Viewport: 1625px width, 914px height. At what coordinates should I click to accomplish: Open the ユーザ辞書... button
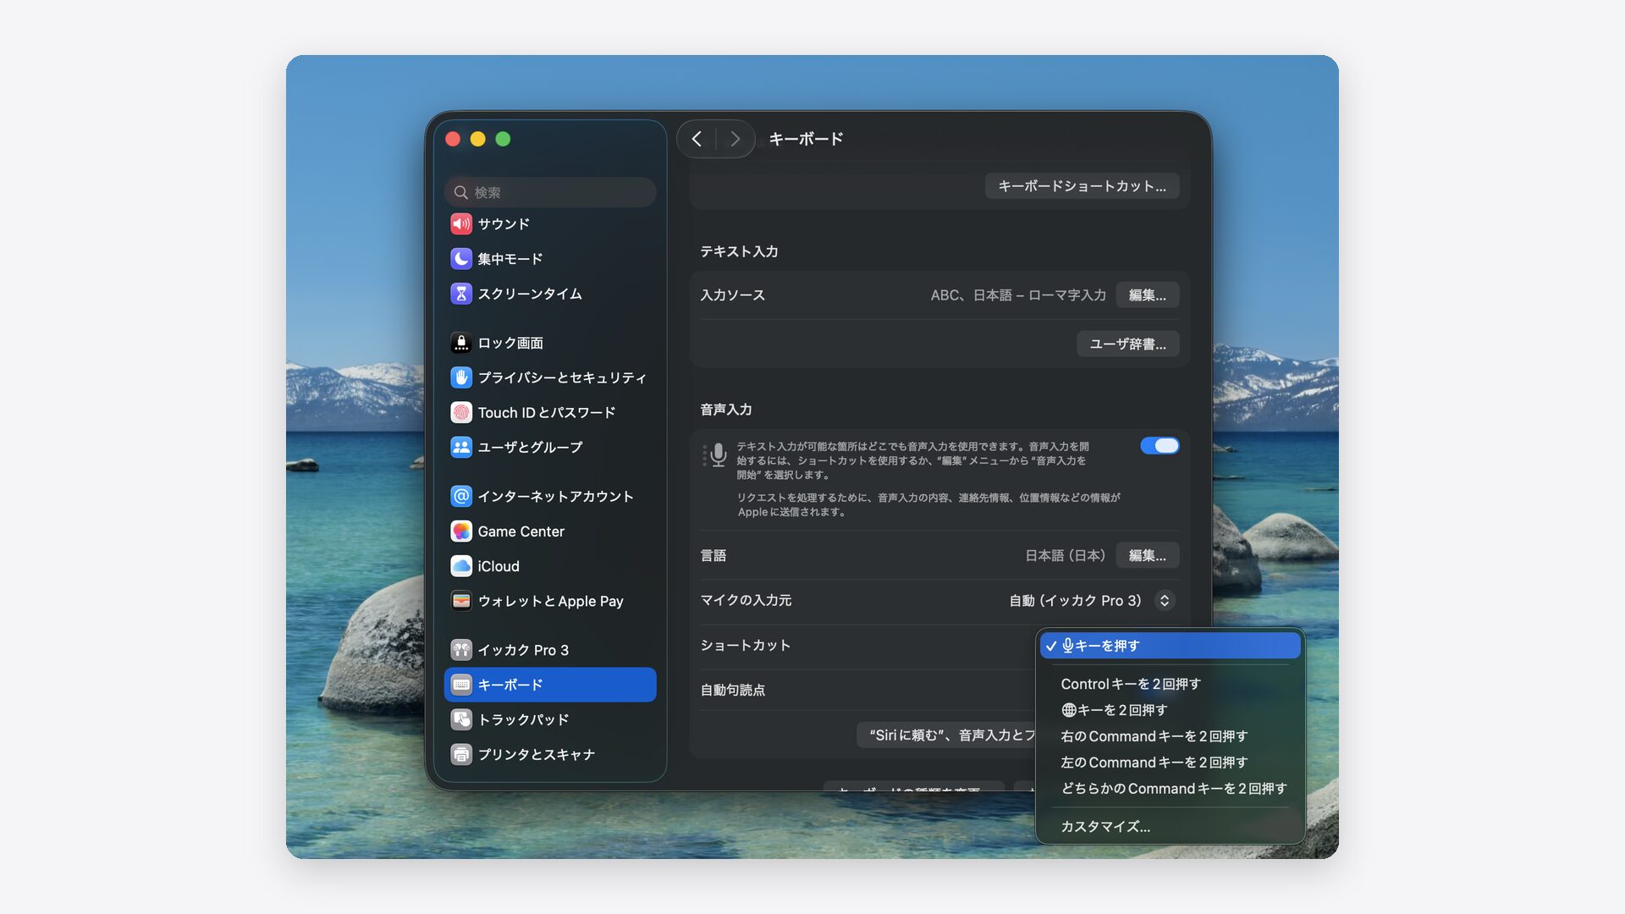point(1127,344)
